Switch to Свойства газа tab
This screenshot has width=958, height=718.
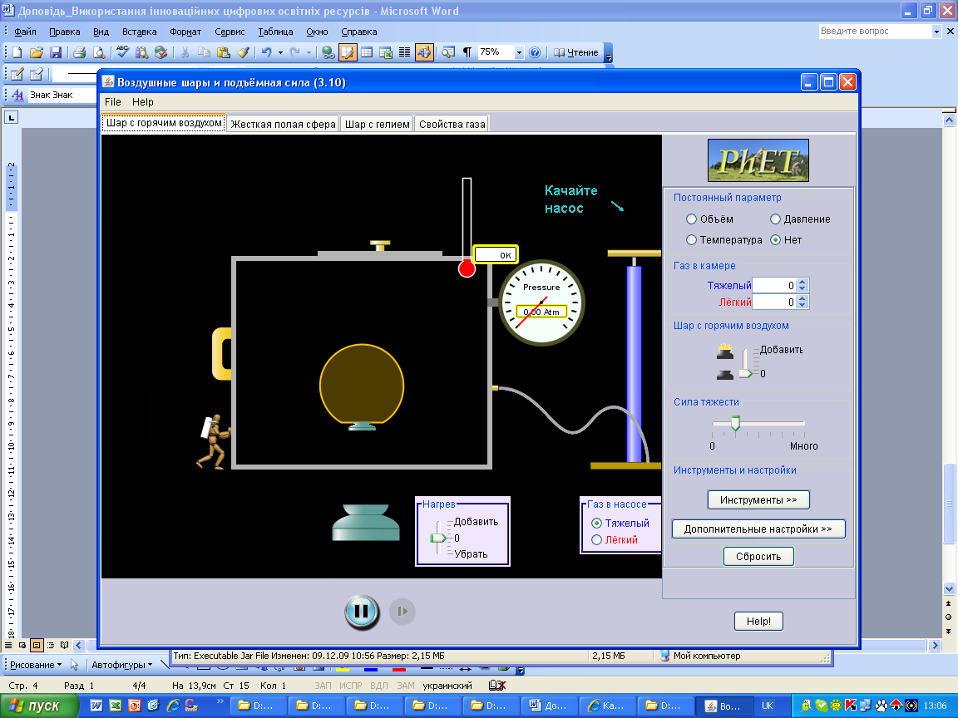coord(452,124)
